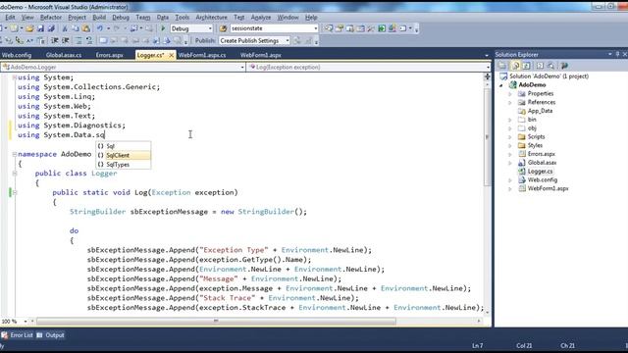Collapse the AdoDemo project node
Viewport: 628px width, 353px height.
[x=501, y=85]
